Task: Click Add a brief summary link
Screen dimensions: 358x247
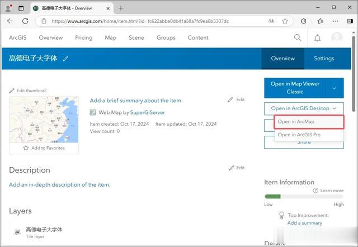Action: 136,101
